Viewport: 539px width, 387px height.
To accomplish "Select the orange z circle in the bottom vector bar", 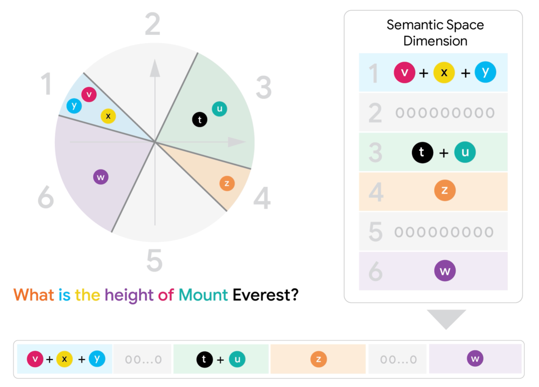I will pos(318,359).
